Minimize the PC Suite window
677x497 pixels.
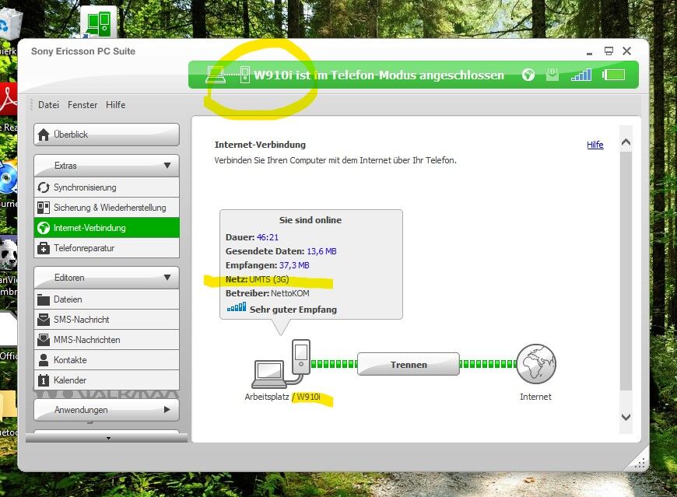[x=589, y=52]
